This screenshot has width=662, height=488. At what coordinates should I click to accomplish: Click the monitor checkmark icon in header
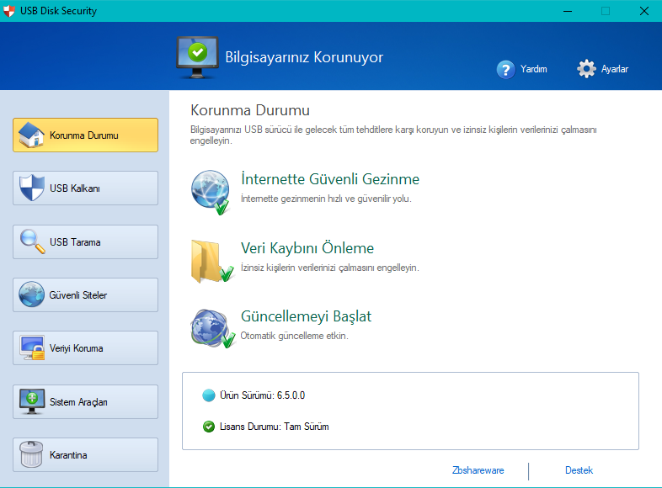click(195, 56)
